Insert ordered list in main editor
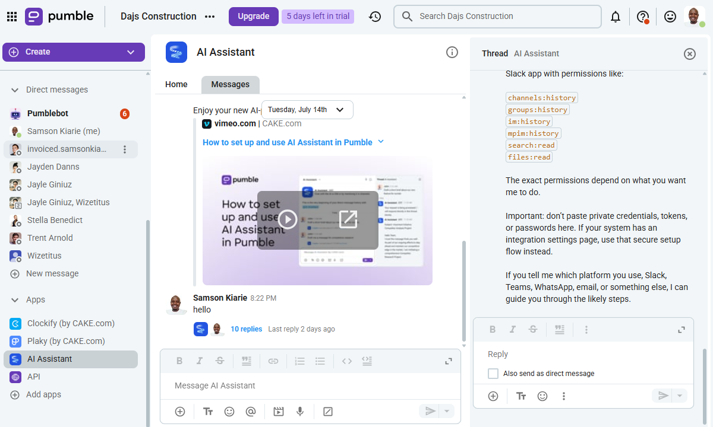 (x=300, y=361)
